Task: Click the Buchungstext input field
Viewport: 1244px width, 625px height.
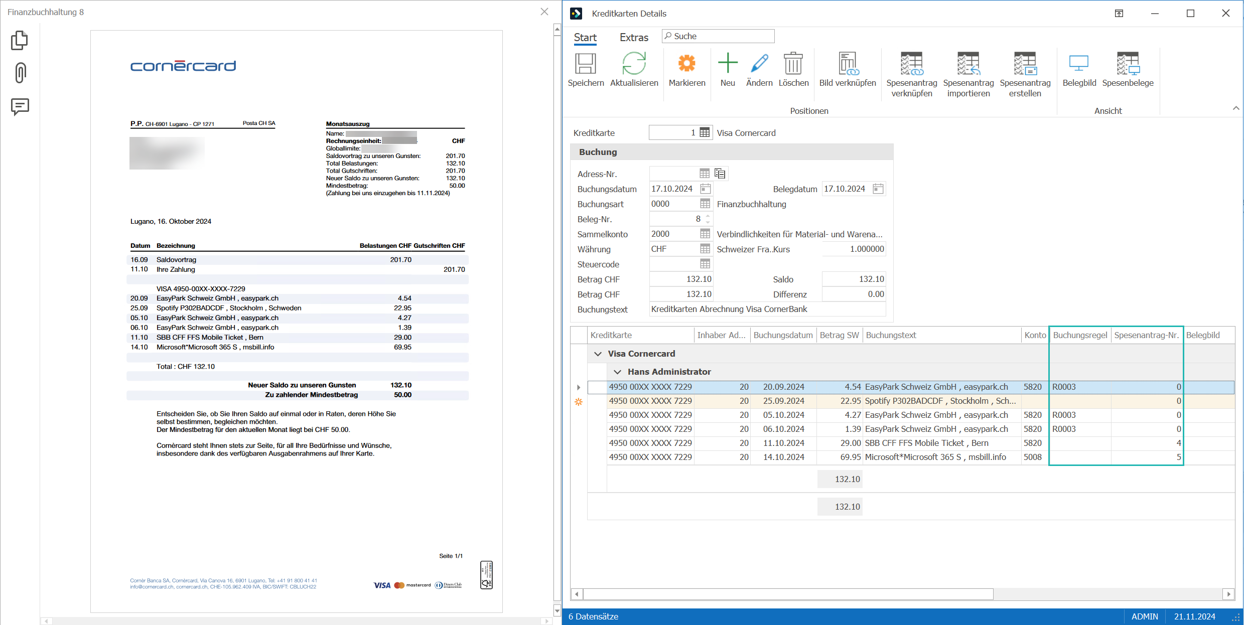Action: (767, 309)
